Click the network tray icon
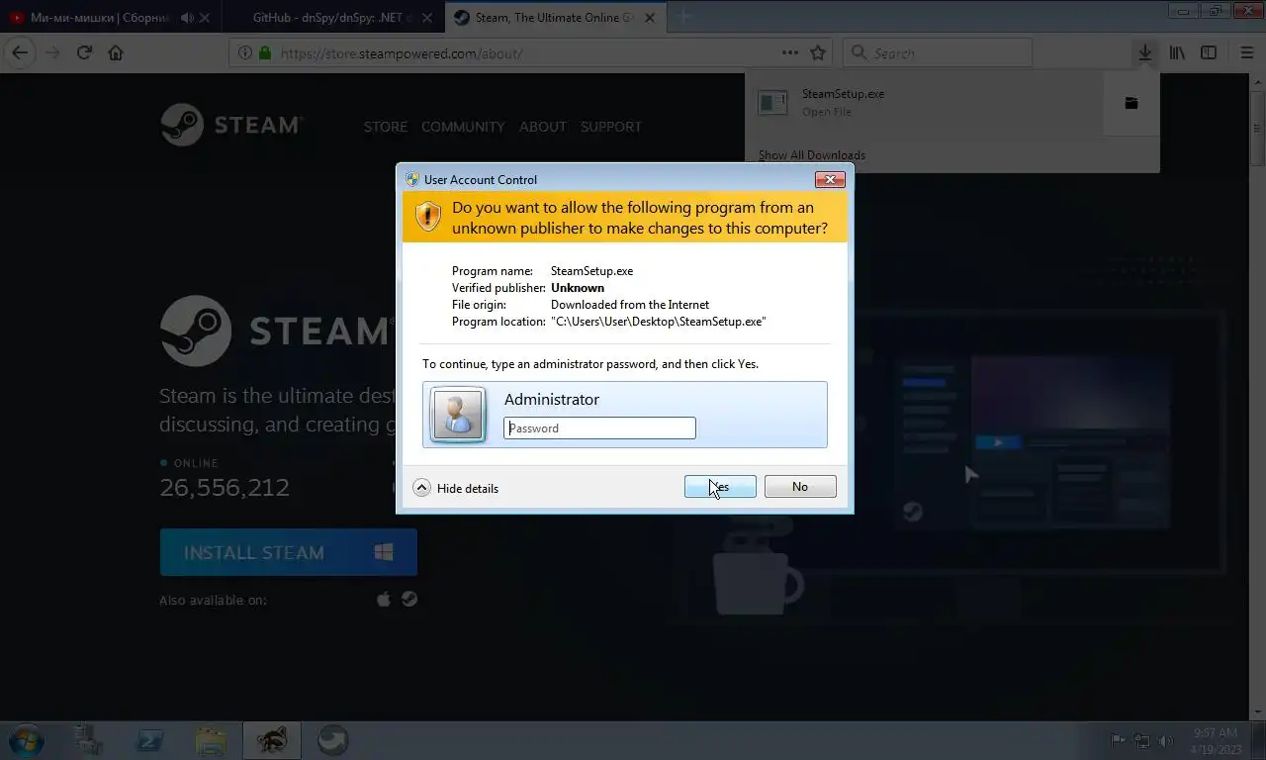The image size is (1266, 760). coord(1142,740)
